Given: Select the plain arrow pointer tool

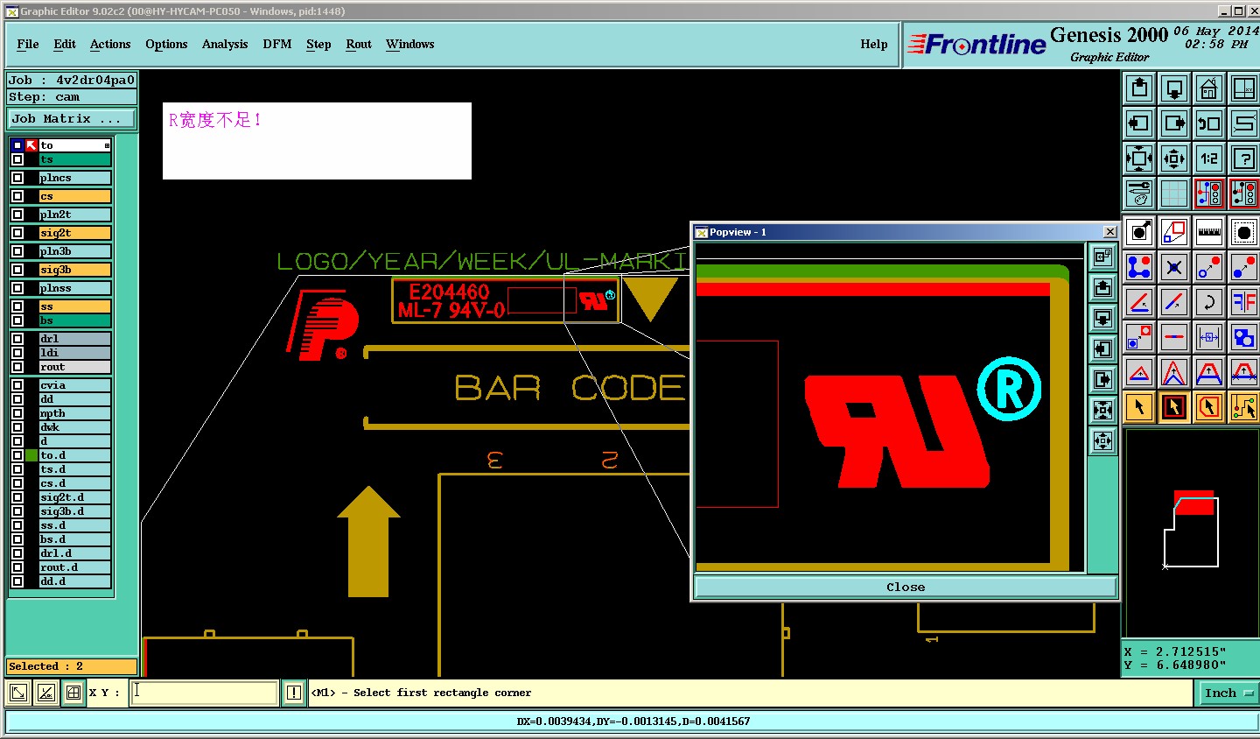Looking at the screenshot, I should pyautogui.click(x=1139, y=407).
